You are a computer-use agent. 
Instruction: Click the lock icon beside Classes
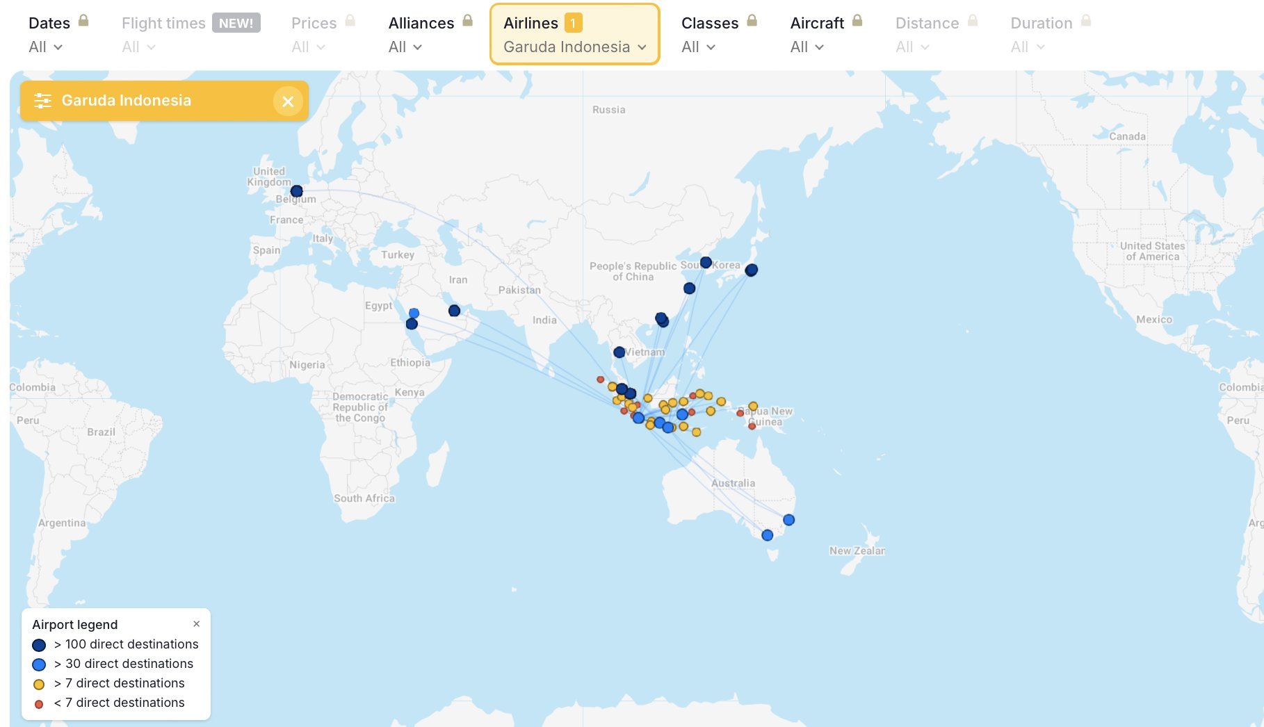(x=752, y=20)
